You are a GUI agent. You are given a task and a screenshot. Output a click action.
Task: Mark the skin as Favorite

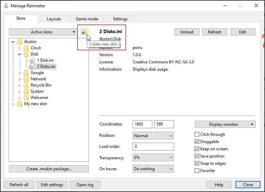pos(197,171)
